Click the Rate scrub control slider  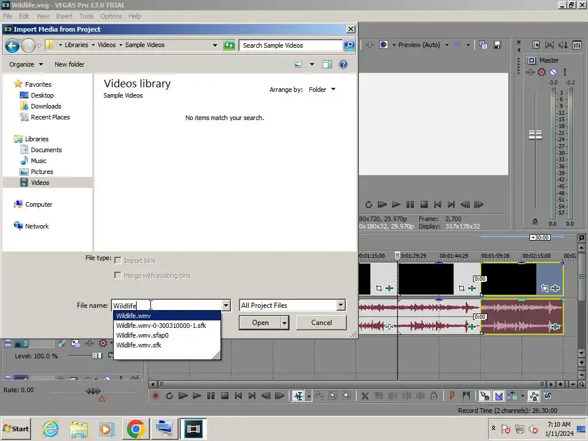tap(93, 391)
